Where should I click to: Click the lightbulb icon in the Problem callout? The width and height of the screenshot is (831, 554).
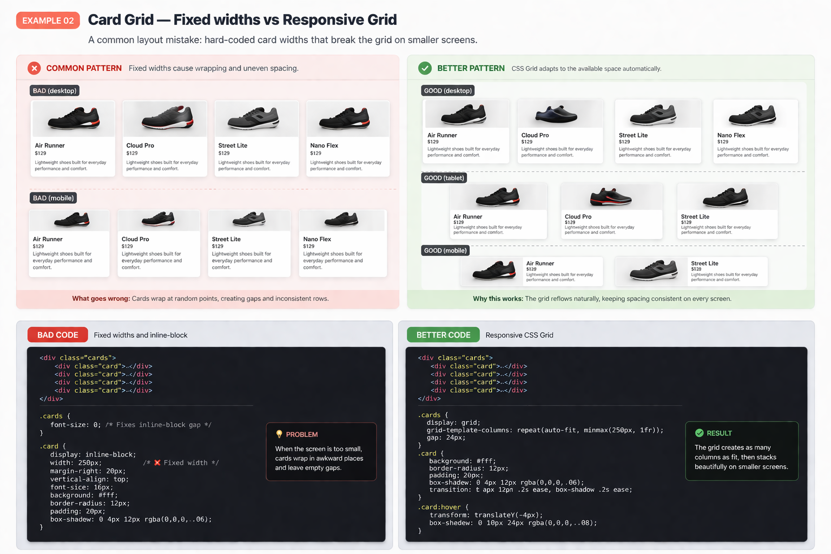(x=279, y=434)
